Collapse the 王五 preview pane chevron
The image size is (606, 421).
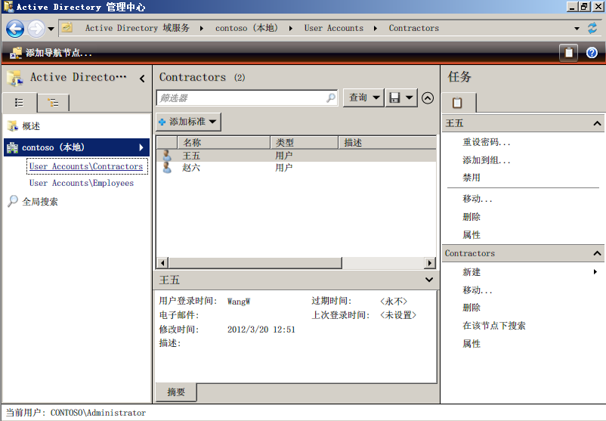pyautogui.click(x=428, y=280)
